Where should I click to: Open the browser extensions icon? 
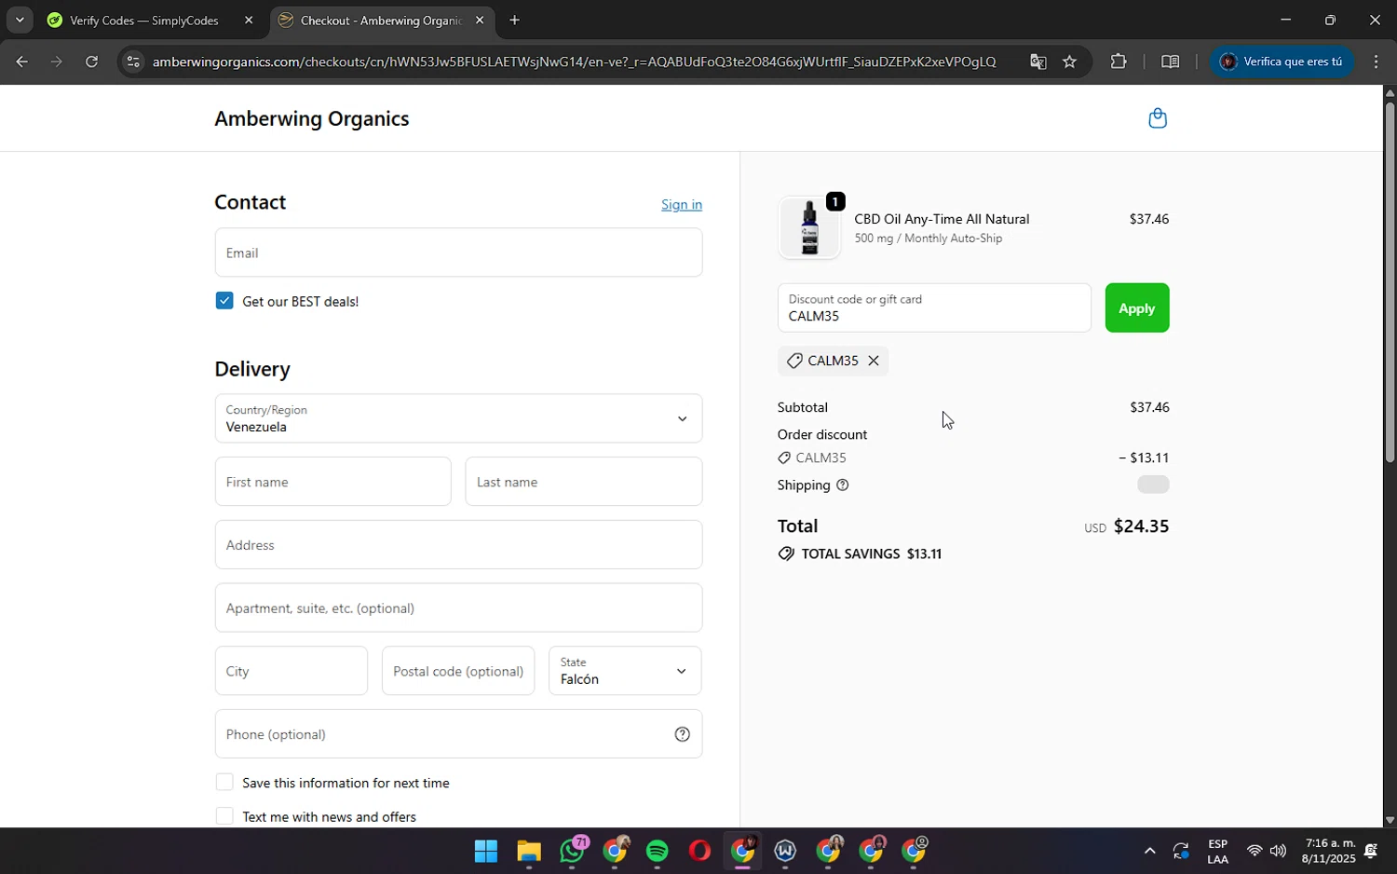coord(1119,61)
